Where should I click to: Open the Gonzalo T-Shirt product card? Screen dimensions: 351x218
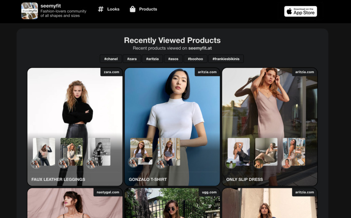click(x=172, y=127)
